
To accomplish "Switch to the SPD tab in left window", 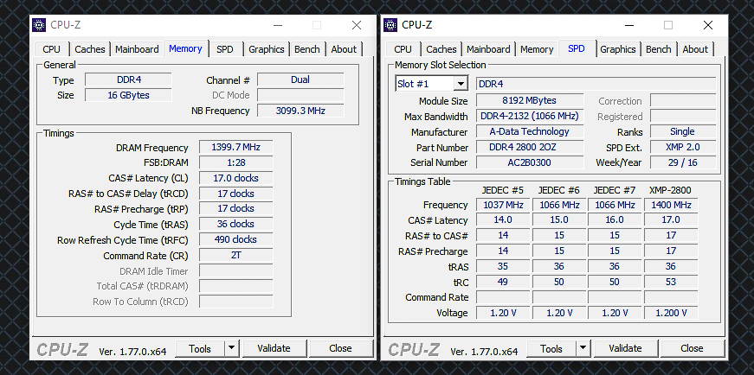I will (x=224, y=49).
